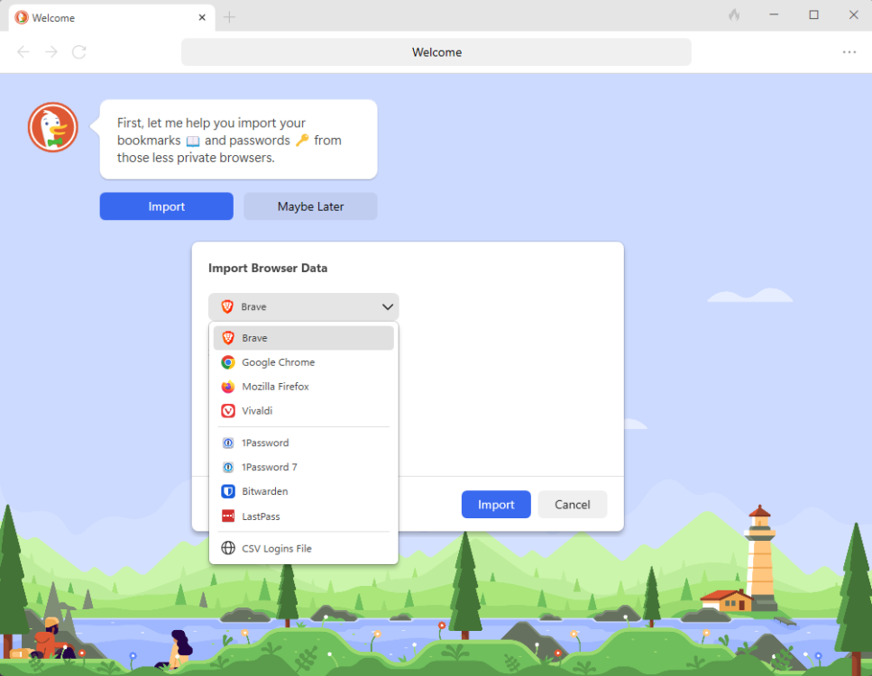The height and width of the screenshot is (676, 872).
Task: Click the forward navigation arrow
Action: pos(51,52)
